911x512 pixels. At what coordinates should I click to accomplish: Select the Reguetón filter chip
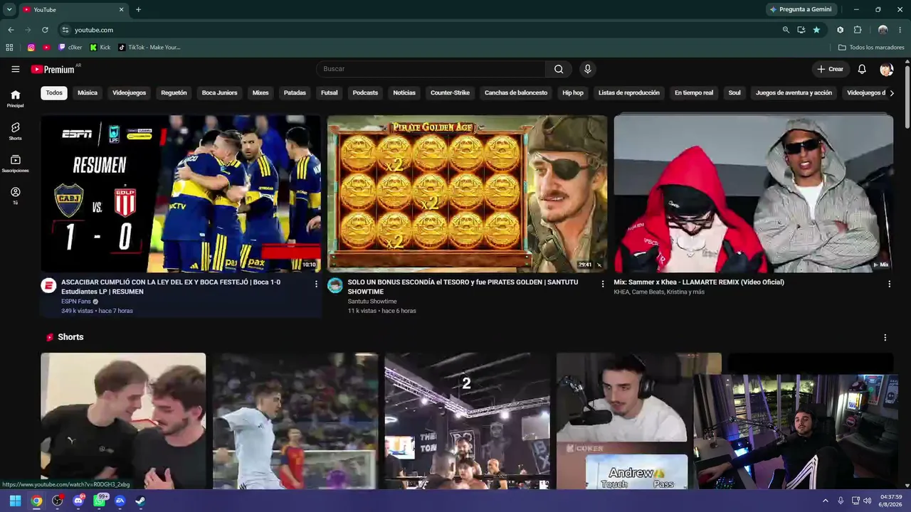click(x=174, y=92)
